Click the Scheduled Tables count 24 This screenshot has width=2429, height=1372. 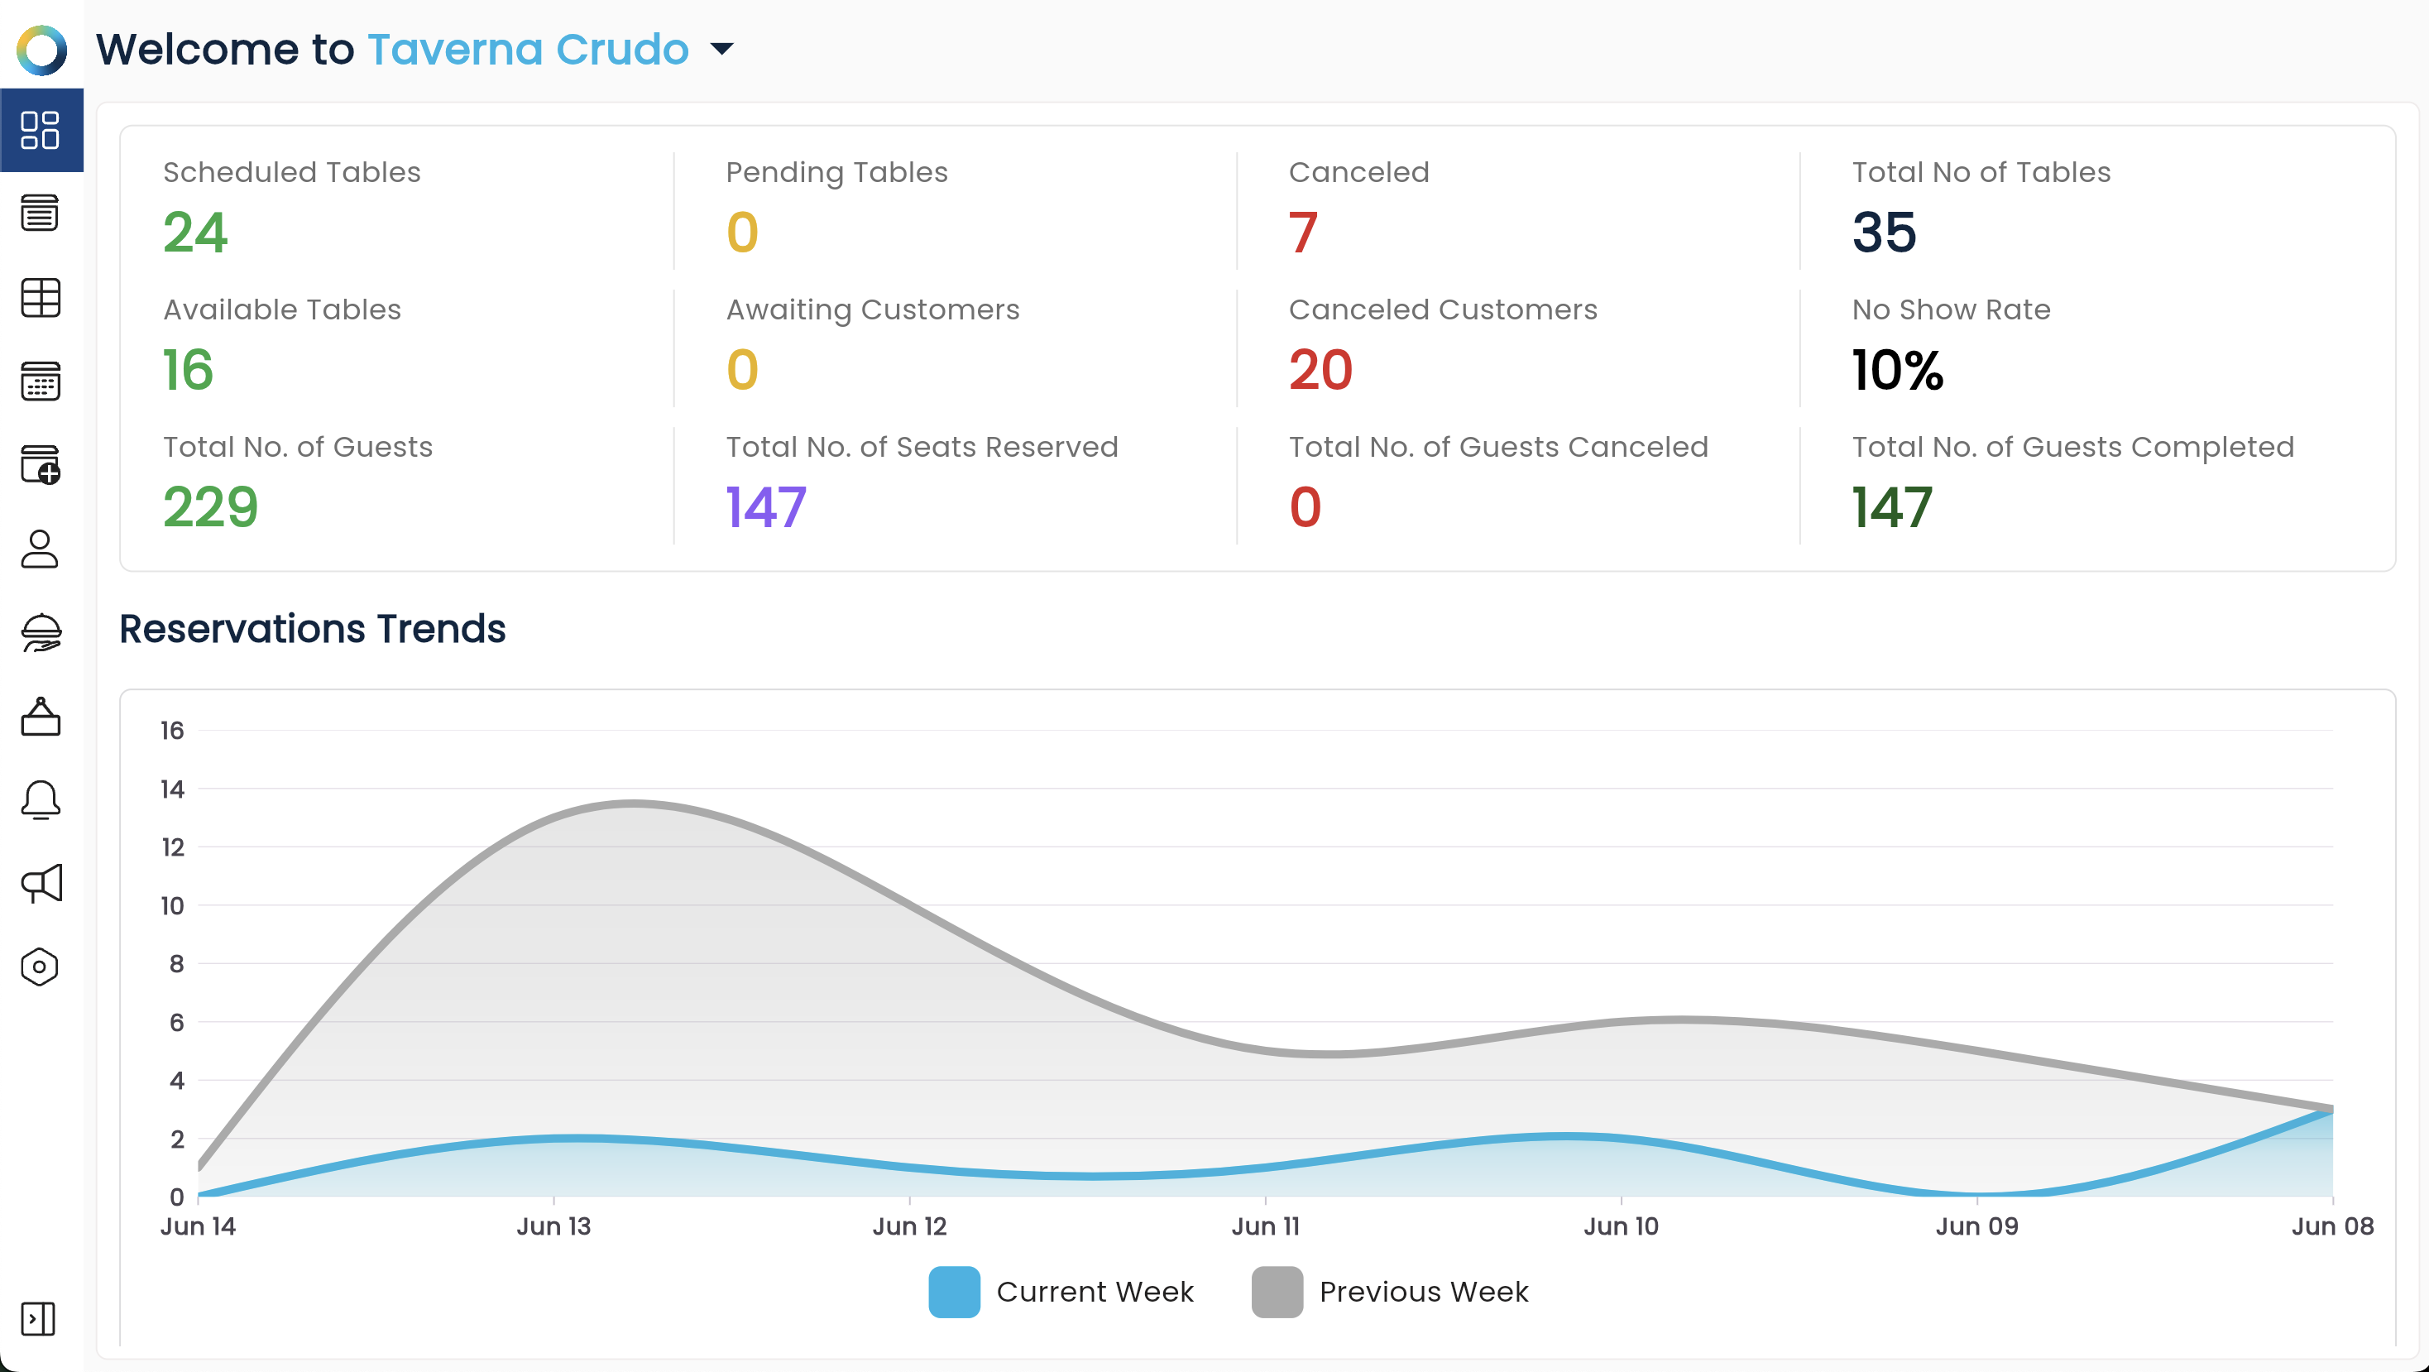point(195,232)
